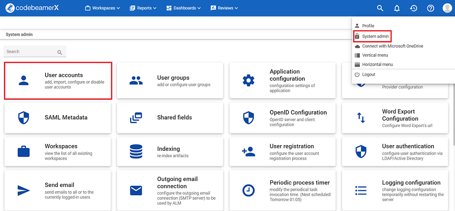
Task: Open the Dashboards dropdown menu
Action: [183, 8]
